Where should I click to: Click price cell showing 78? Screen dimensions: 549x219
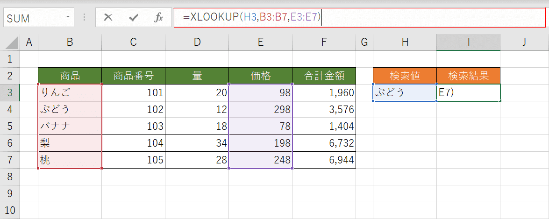[261, 126]
